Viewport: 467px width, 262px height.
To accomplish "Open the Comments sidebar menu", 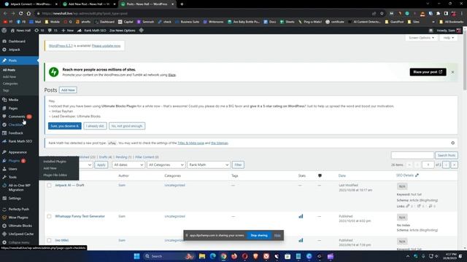I will click(17, 116).
